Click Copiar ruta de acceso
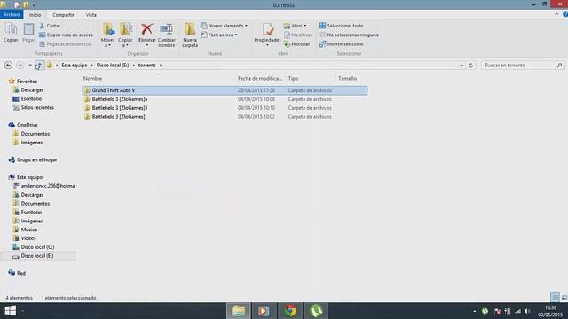The height and width of the screenshot is (319, 568). pyautogui.click(x=66, y=35)
